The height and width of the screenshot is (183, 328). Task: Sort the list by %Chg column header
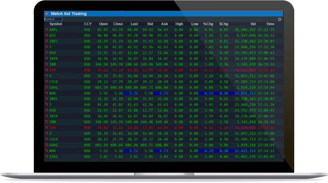pyautogui.click(x=208, y=24)
